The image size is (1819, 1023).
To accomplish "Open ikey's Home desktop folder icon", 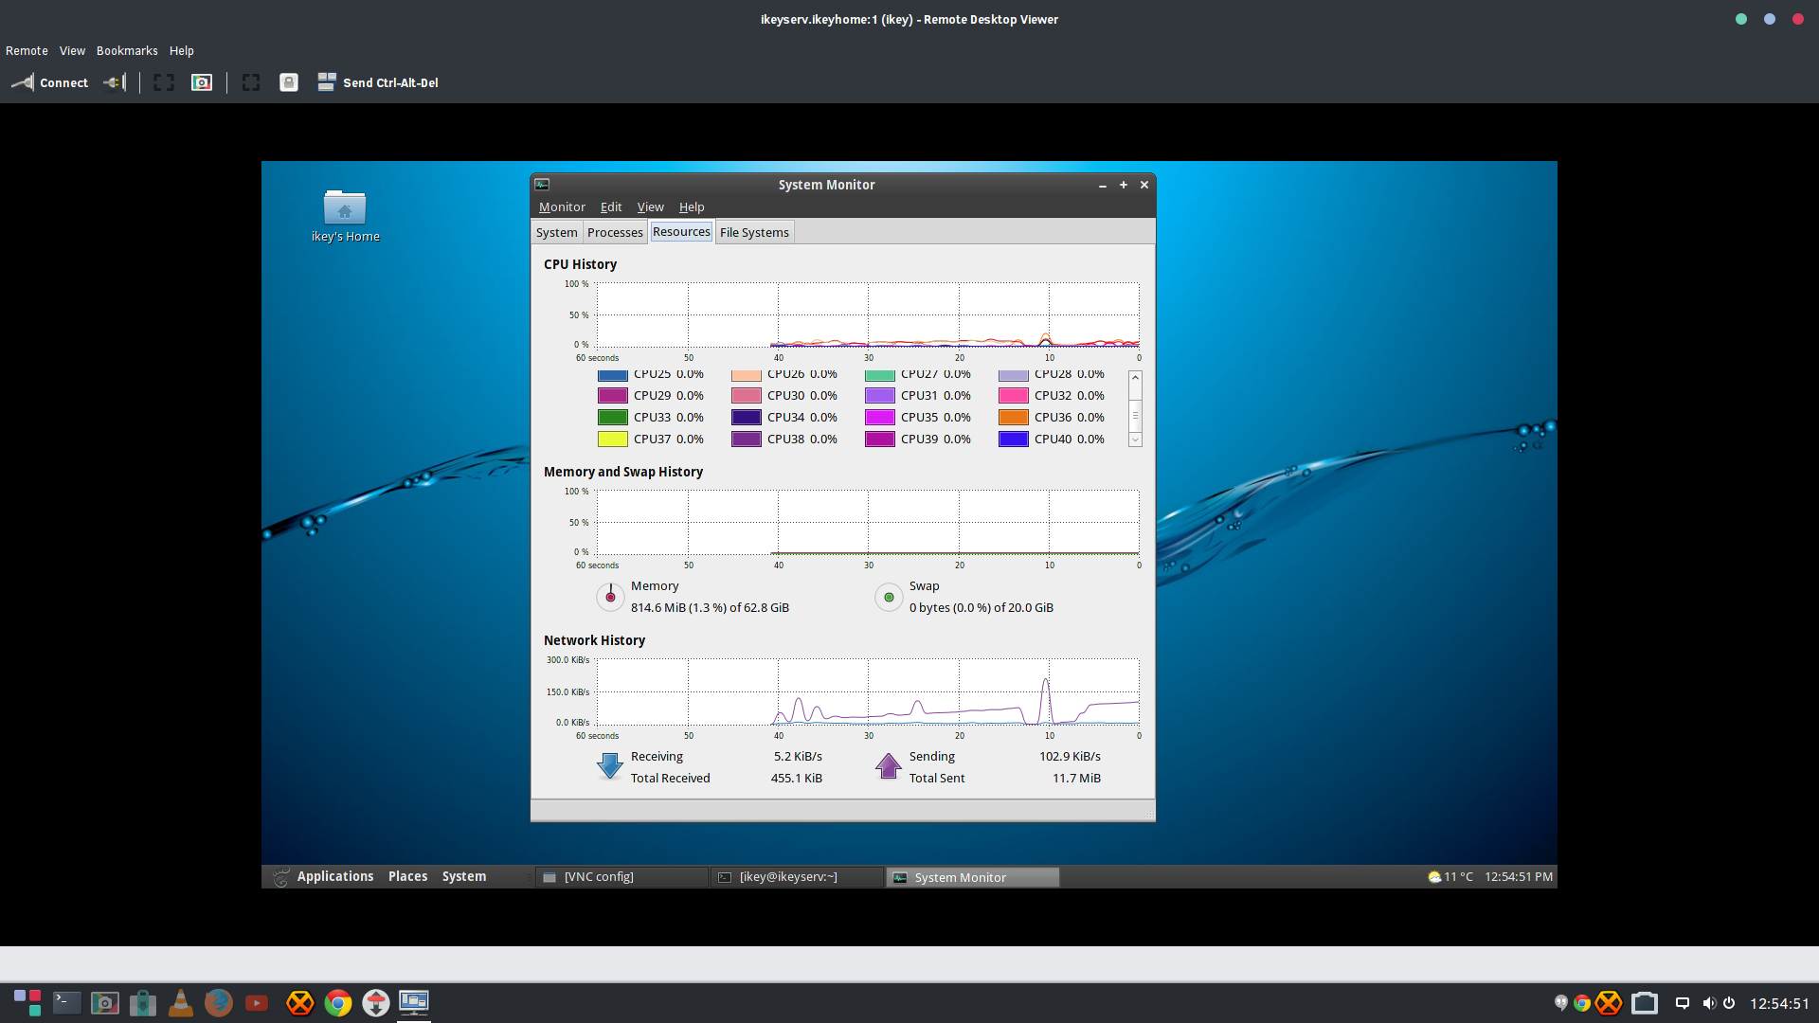I will pos(345,216).
